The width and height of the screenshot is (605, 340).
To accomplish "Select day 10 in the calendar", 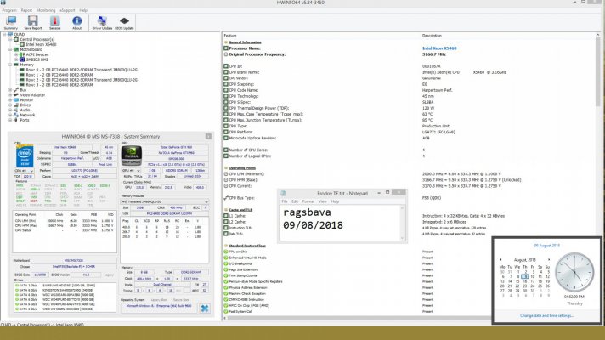I will 533,276.
